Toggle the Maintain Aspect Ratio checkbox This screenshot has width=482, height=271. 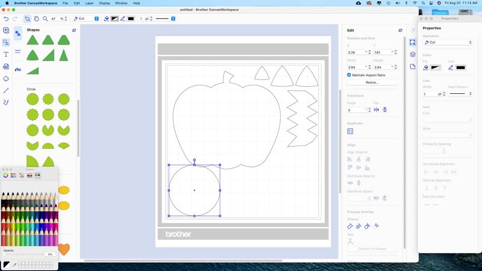tap(349, 75)
